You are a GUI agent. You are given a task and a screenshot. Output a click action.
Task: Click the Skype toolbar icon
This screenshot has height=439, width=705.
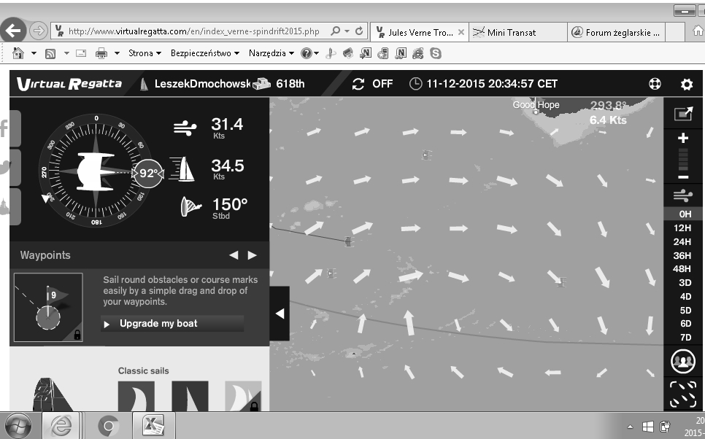click(x=435, y=53)
